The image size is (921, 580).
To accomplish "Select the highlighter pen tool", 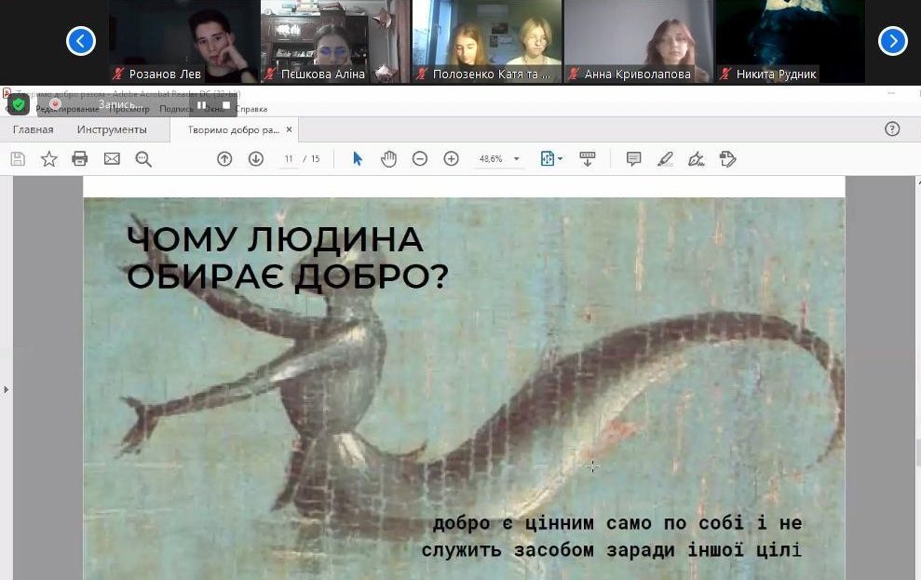I will coord(665,159).
